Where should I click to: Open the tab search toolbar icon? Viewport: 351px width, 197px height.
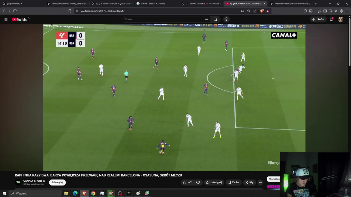point(311,11)
